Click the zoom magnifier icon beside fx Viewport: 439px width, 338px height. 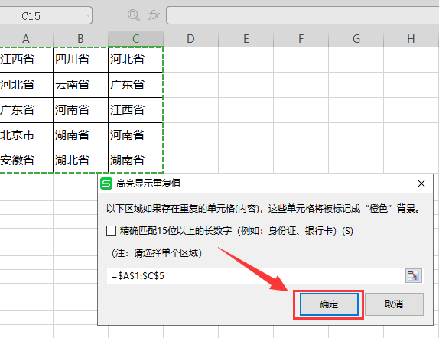pyautogui.click(x=134, y=15)
